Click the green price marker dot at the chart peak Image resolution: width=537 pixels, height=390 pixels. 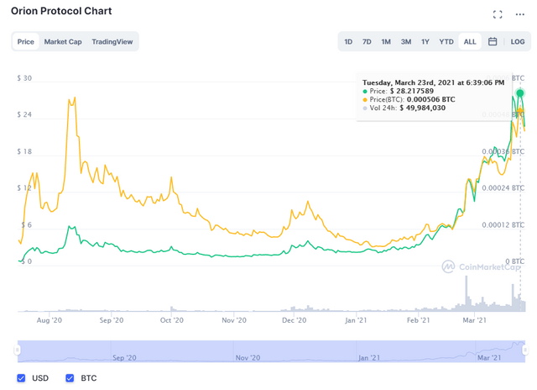520,92
